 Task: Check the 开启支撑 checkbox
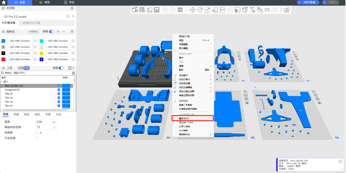pos(37,138)
